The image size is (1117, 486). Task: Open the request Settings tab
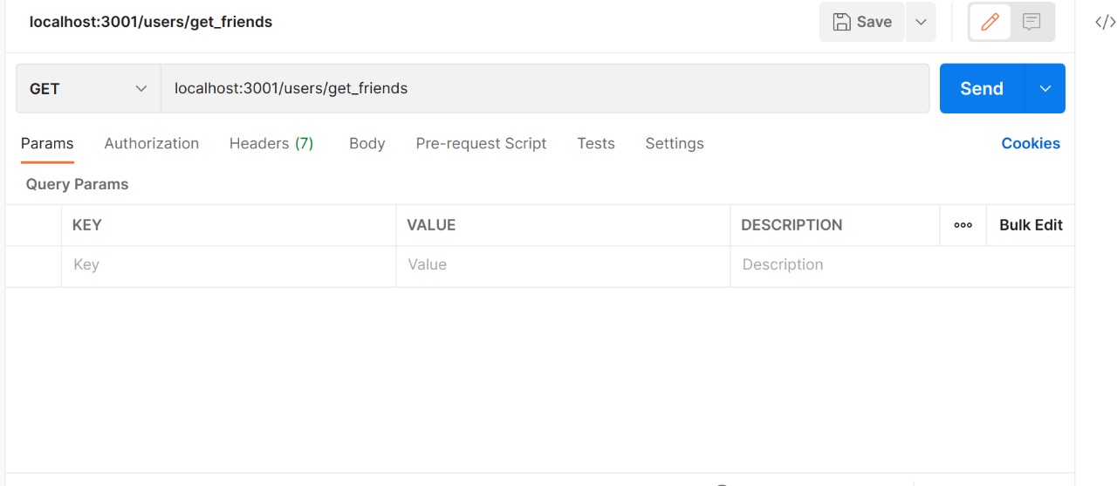point(675,143)
